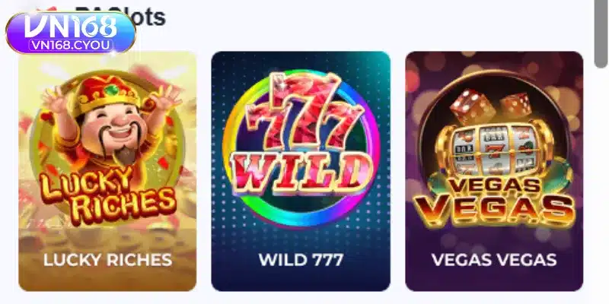Click the golden VEGAS VEGAS title artwork

(494, 201)
